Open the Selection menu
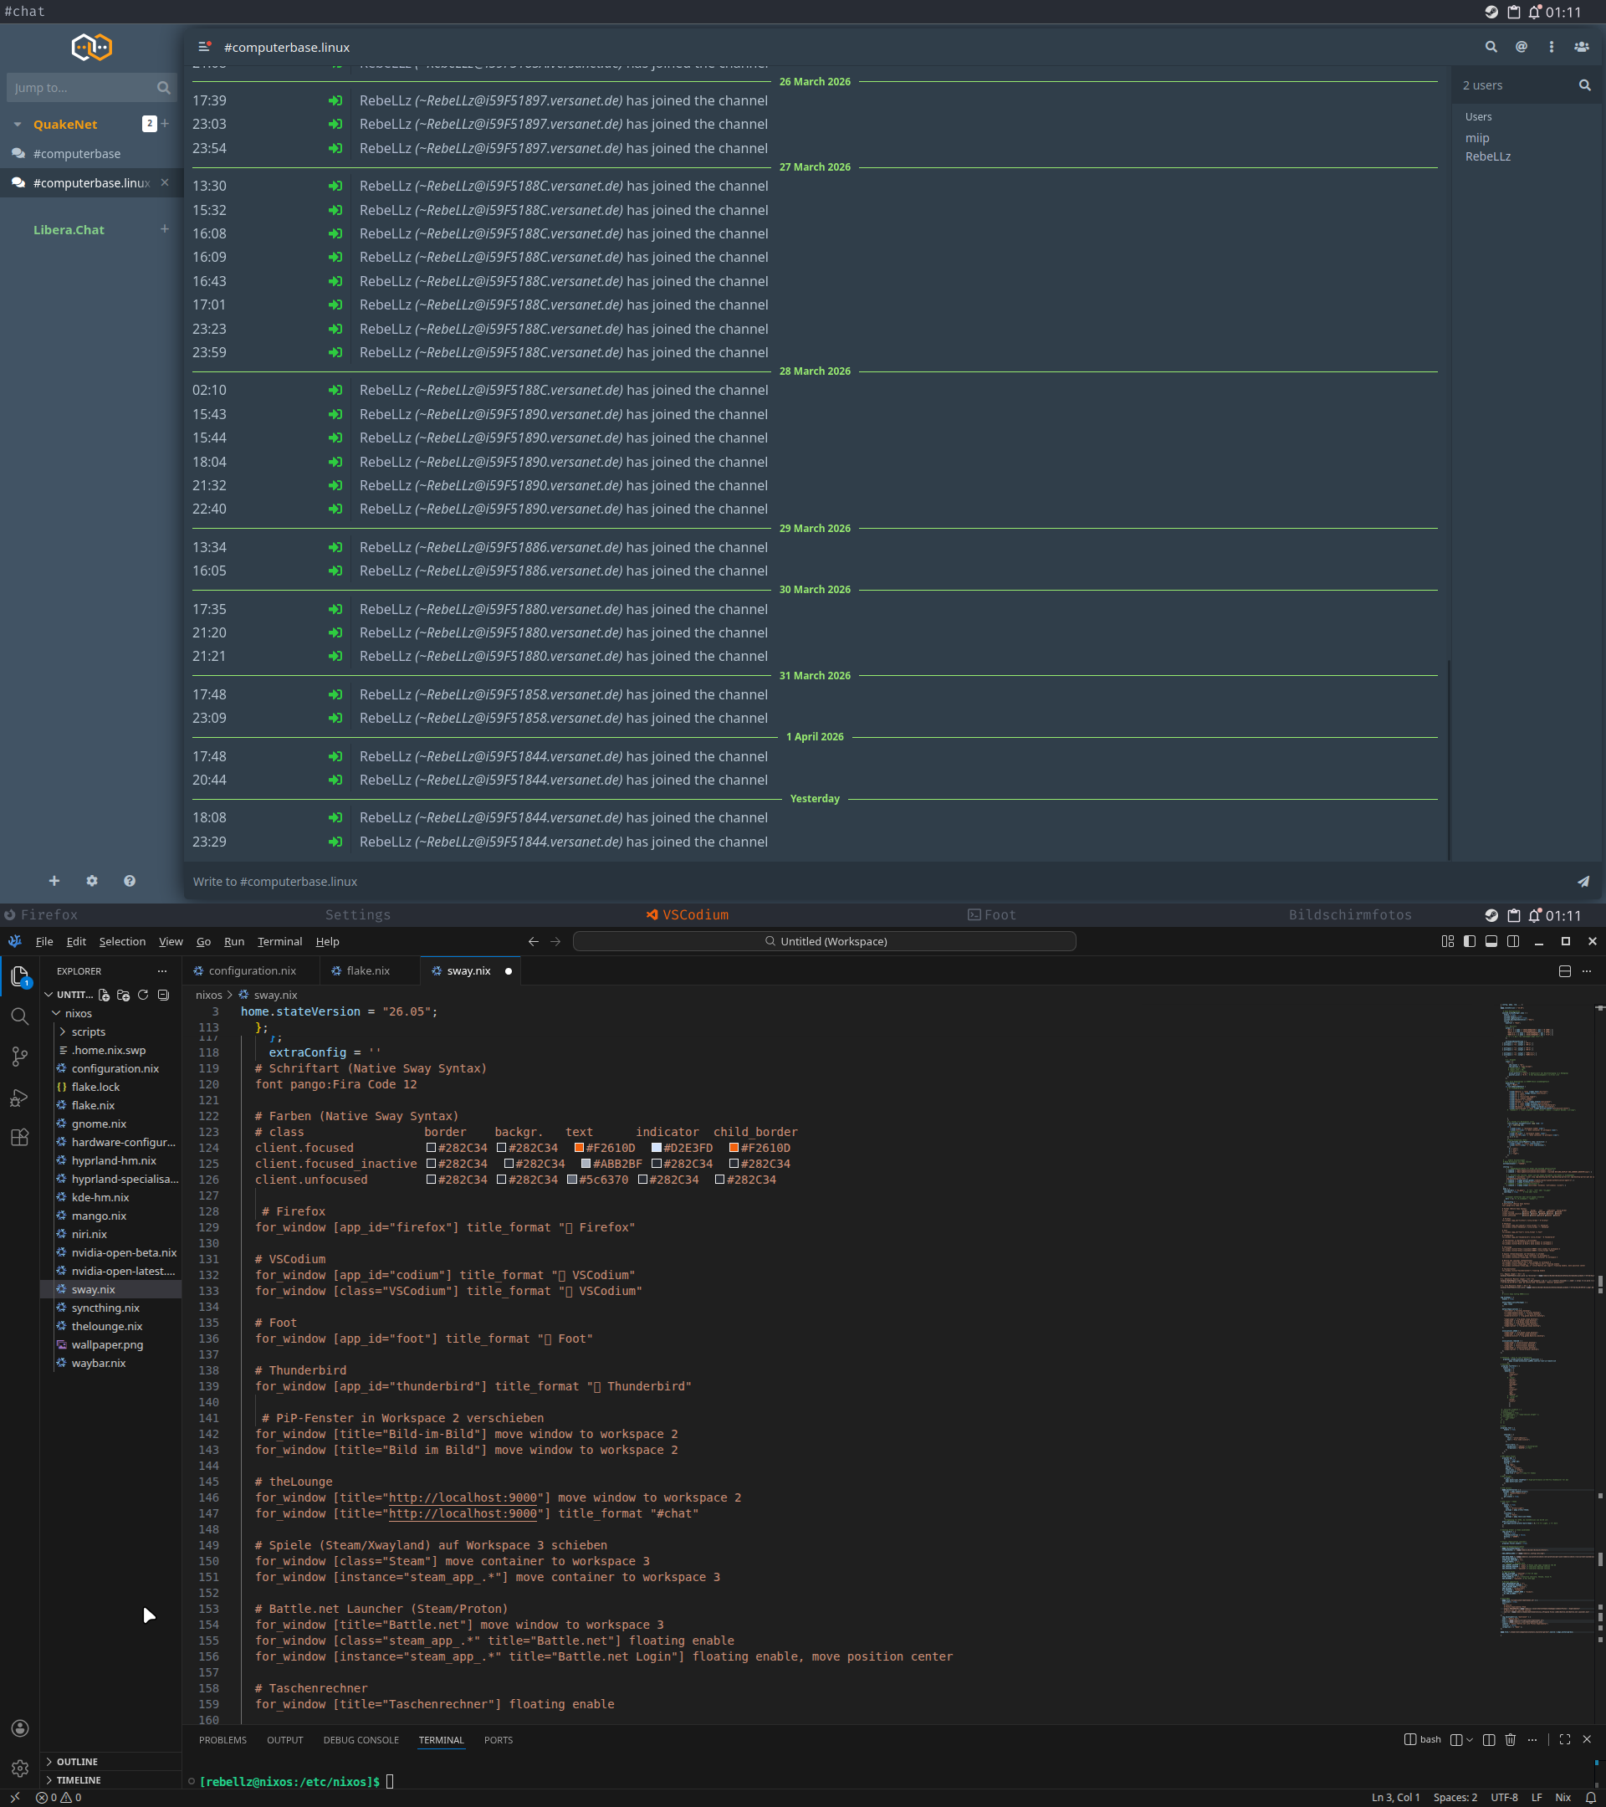The image size is (1606, 1807). (x=122, y=941)
